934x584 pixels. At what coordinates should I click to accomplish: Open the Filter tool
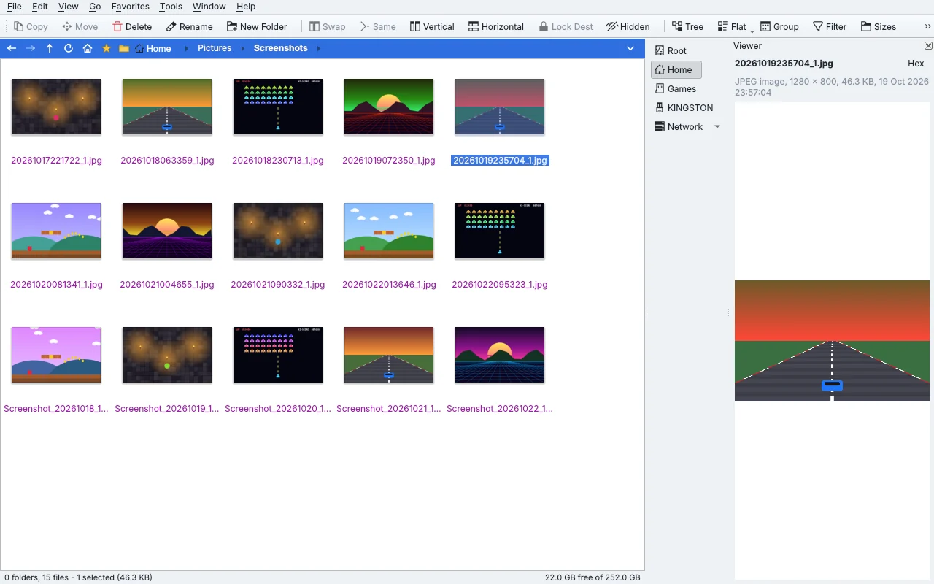click(830, 26)
